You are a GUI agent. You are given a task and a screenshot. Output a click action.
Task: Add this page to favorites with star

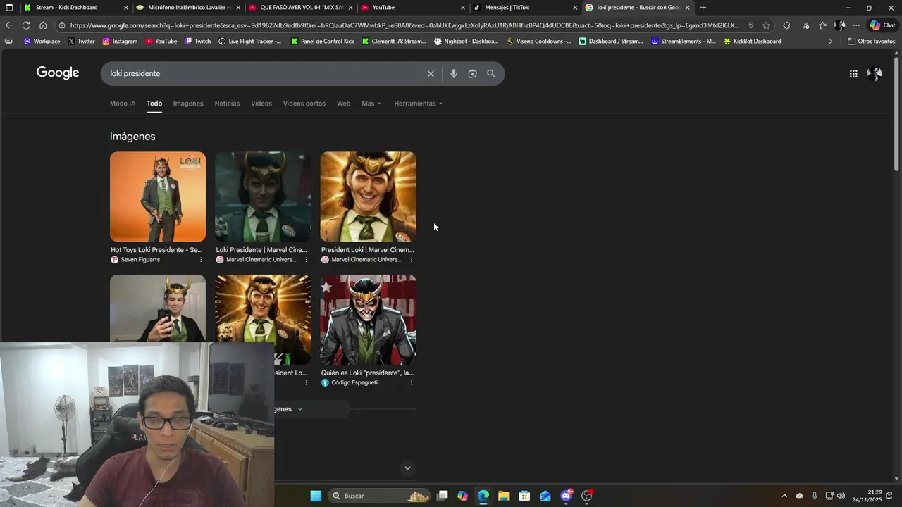tap(766, 25)
